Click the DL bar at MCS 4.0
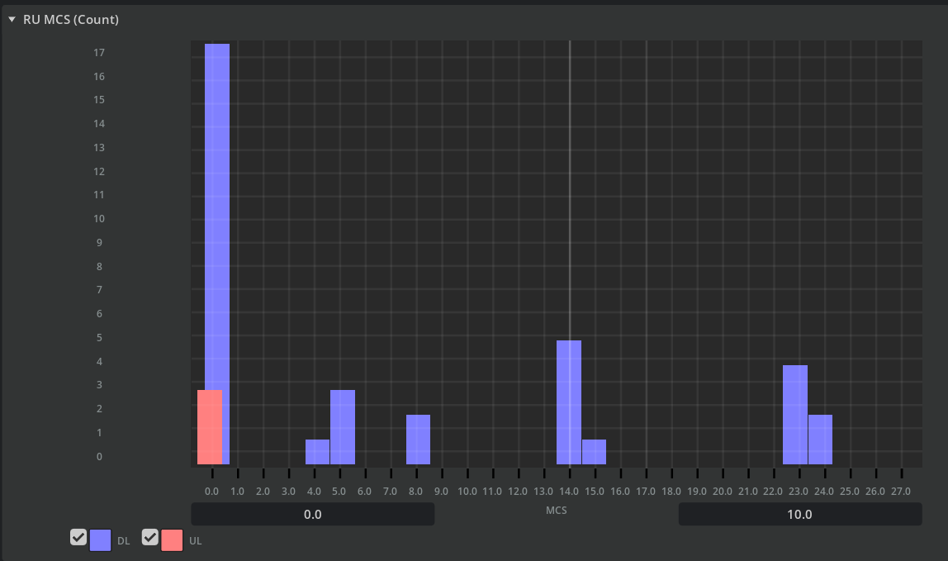 pyautogui.click(x=317, y=452)
